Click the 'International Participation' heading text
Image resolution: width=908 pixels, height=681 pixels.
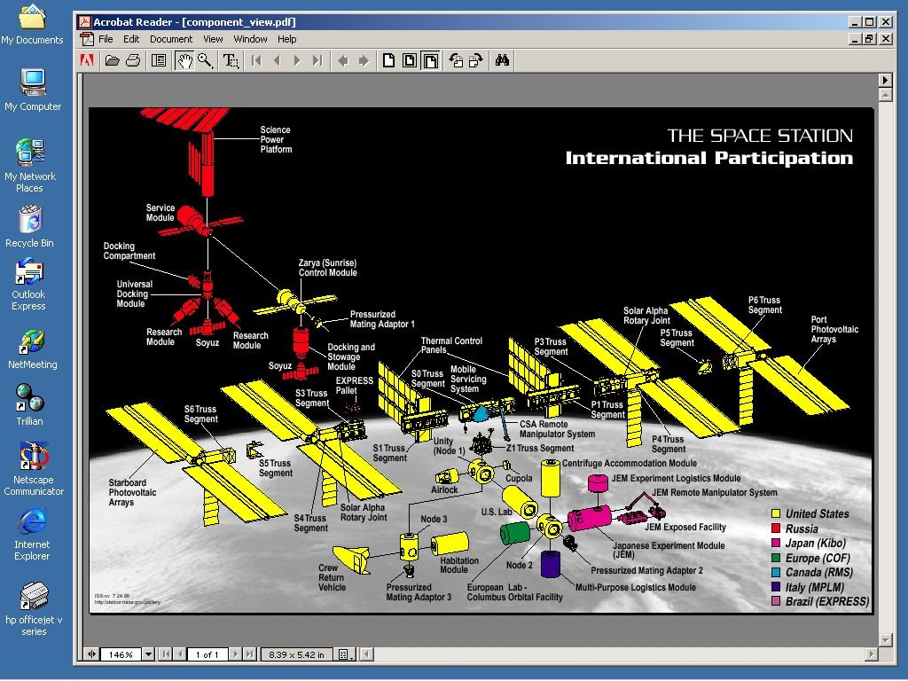(708, 158)
